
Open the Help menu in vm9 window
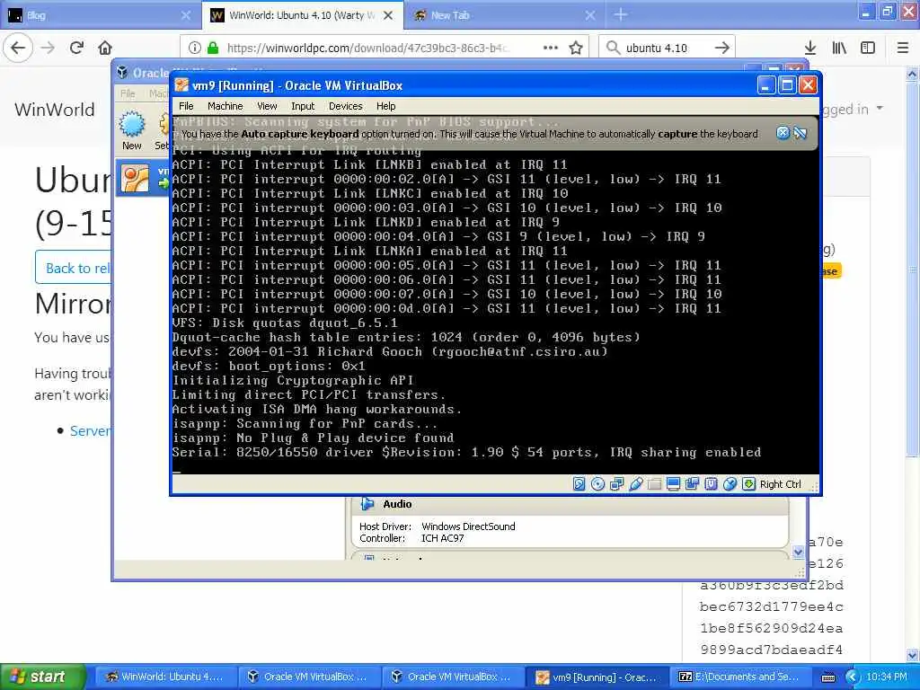click(386, 106)
